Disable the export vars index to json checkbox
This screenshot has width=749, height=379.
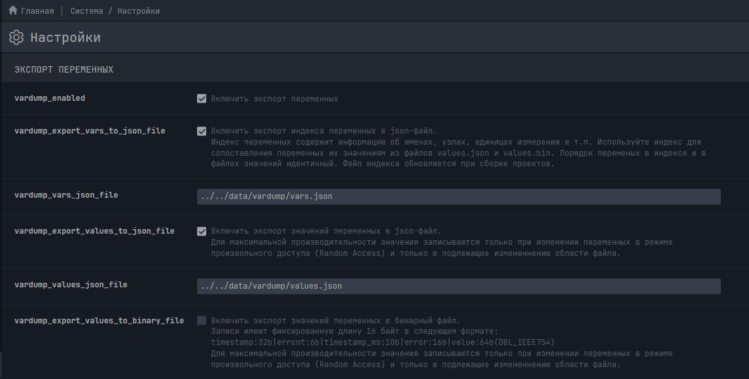coord(202,131)
